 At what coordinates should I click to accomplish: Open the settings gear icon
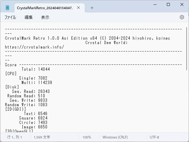[x=182, y=17]
